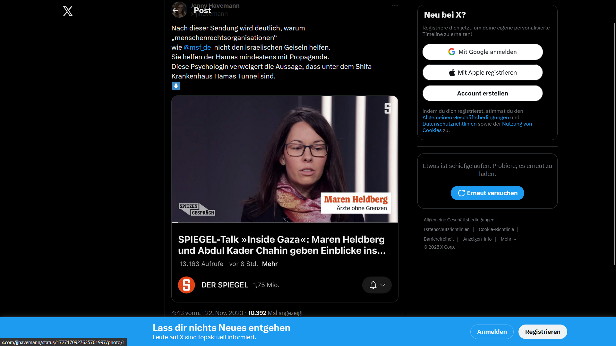Choose Mit Apple registrieren
616x346 pixels.
pos(483,72)
